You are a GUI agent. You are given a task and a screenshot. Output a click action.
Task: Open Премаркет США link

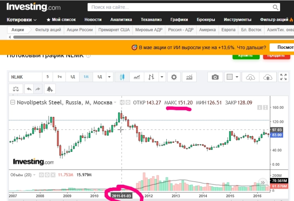114,30
